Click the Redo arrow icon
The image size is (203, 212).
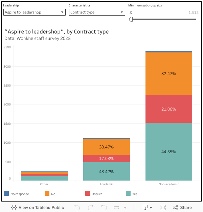click(x=91, y=208)
